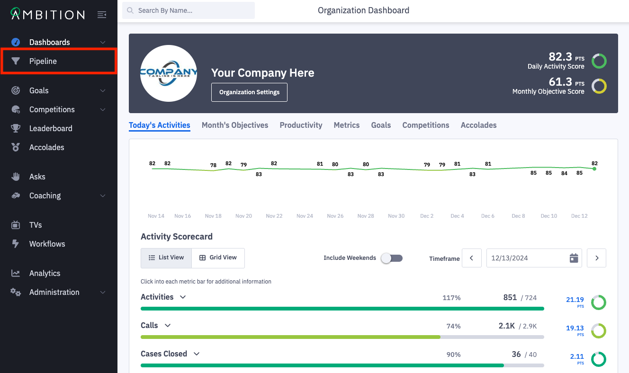Click the Workflows lightning bolt icon

[16, 244]
